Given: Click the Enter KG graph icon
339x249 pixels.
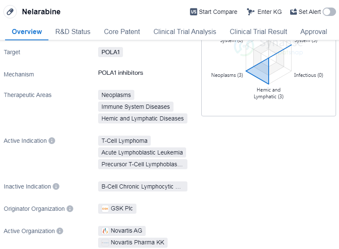Looking at the screenshot, I should 251,12.
